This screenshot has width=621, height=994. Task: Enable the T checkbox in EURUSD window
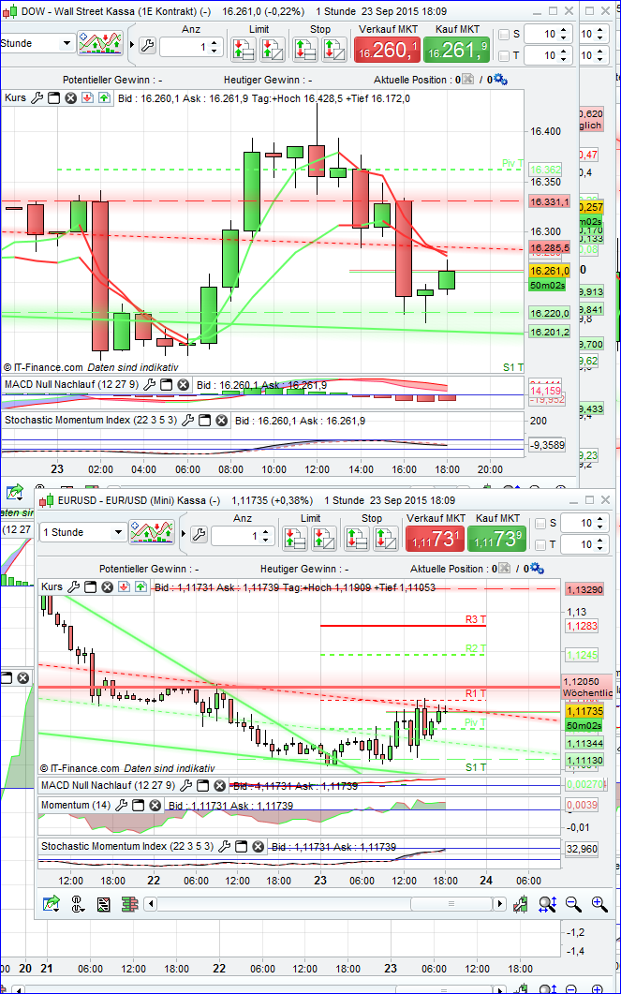(540, 544)
